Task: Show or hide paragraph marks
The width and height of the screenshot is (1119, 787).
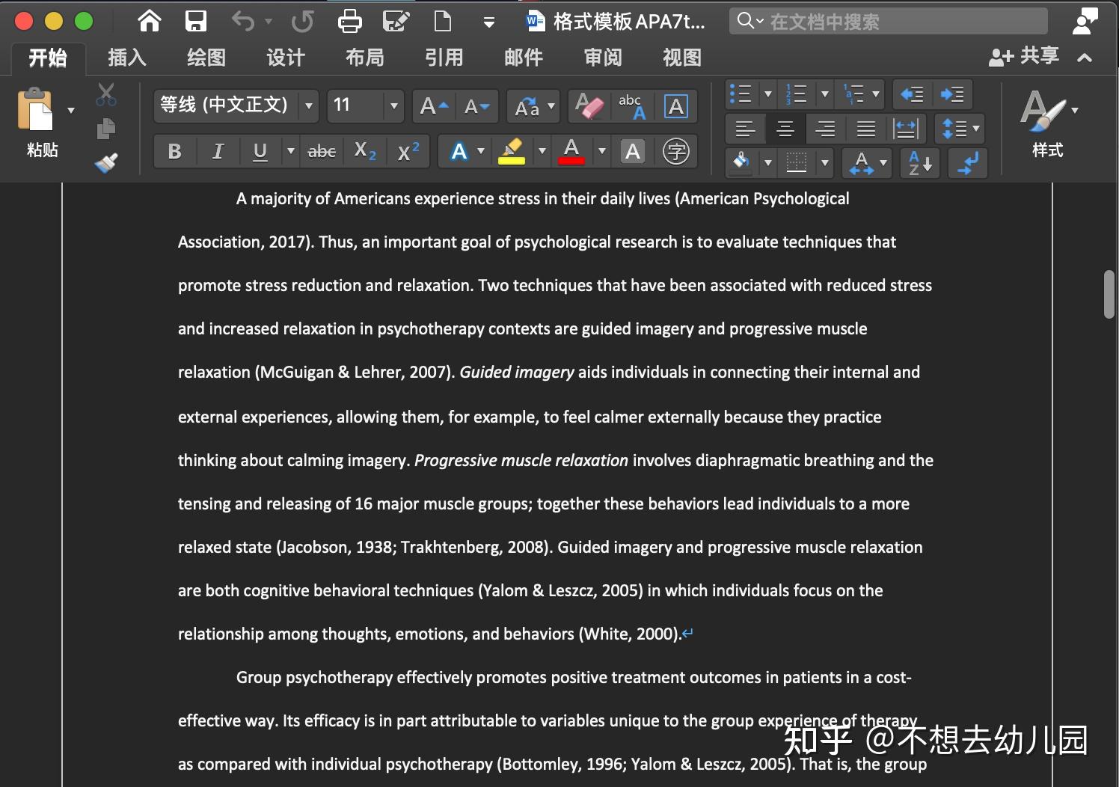Action: tap(968, 162)
